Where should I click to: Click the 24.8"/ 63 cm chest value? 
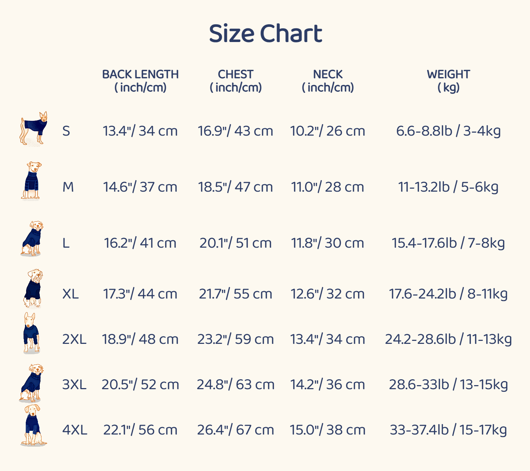click(236, 384)
